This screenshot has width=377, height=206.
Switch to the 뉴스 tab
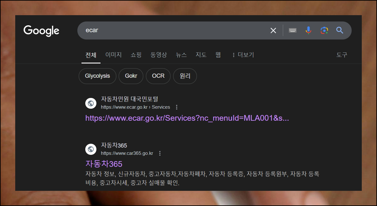click(181, 55)
